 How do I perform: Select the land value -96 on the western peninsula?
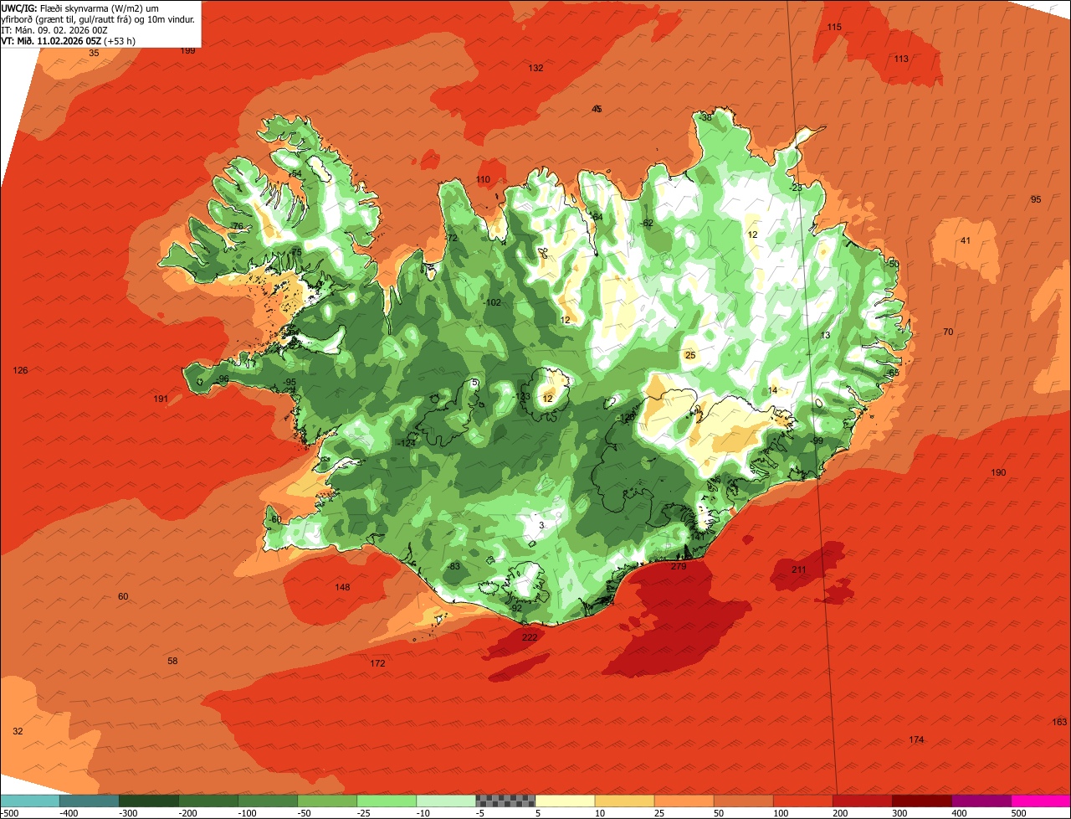pos(222,379)
